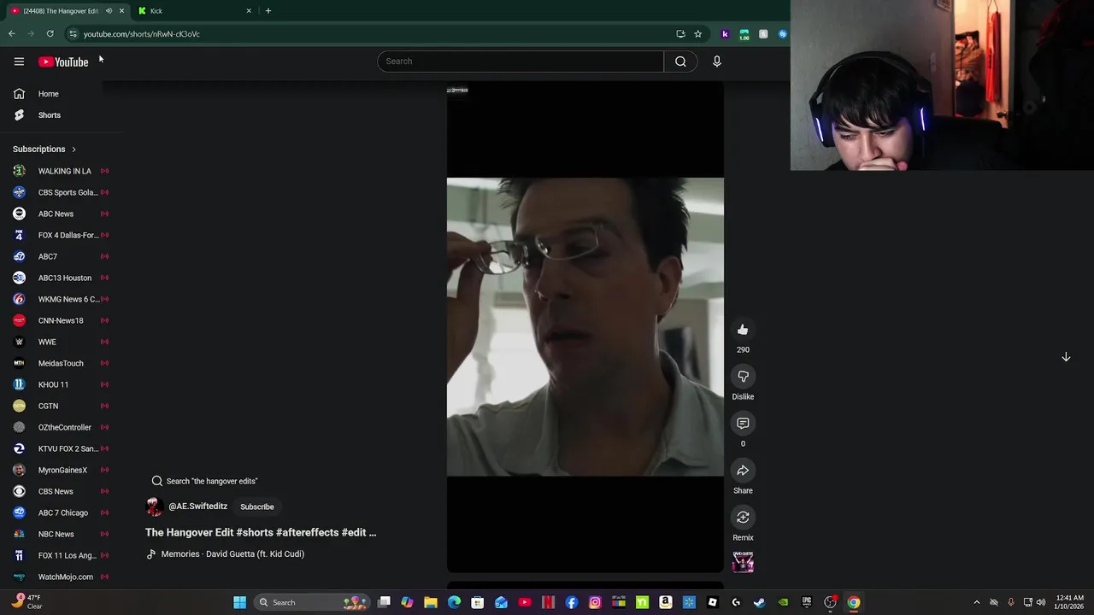Screen dimensions: 1094x615
Task: Click the short video player
Action: [x=585, y=326]
